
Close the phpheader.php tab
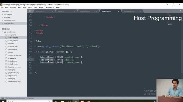[96, 11]
